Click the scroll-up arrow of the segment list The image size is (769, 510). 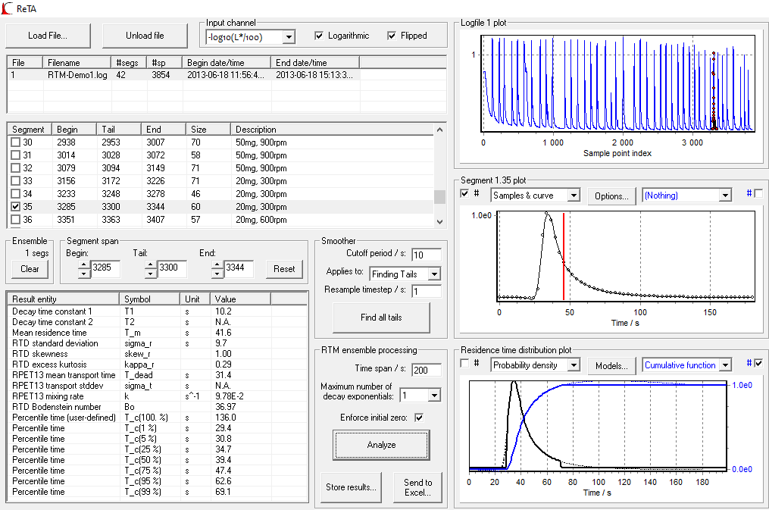(439, 130)
